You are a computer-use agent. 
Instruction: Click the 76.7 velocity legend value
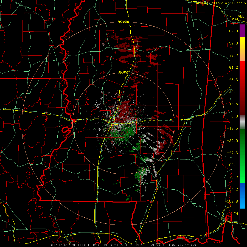click(x=234, y=55)
